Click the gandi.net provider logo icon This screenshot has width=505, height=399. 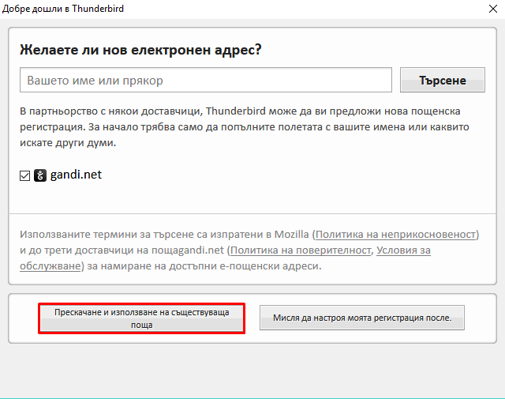coord(40,175)
